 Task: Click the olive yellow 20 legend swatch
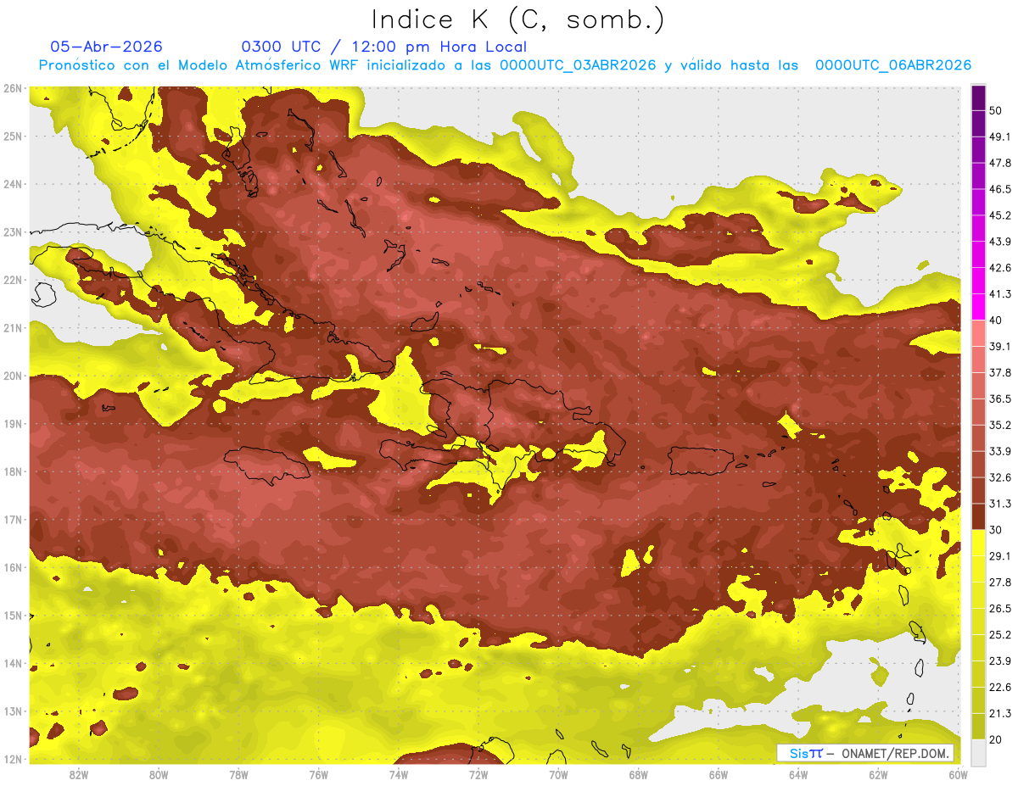[x=978, y=727]
